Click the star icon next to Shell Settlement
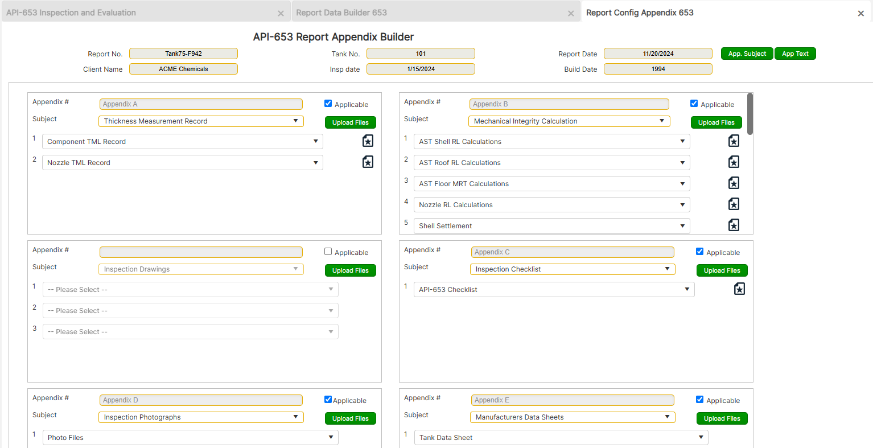This screenshot has width=873, height=448. coord(734,225)
